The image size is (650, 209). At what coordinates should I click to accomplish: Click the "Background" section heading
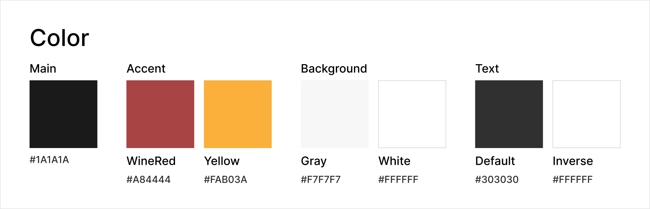334,69
